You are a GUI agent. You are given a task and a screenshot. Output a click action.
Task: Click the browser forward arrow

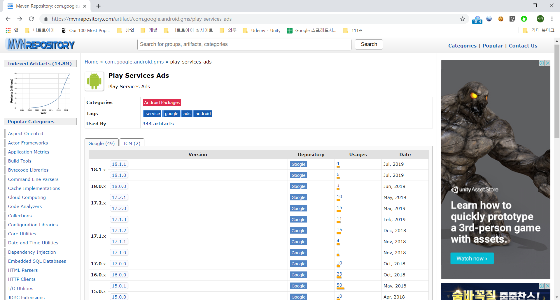20,19
